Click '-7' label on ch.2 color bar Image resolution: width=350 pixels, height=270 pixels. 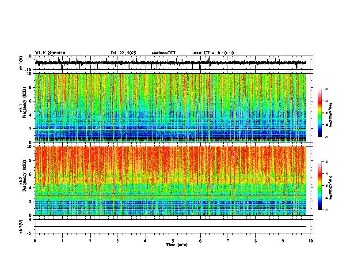tap(326, 210)
